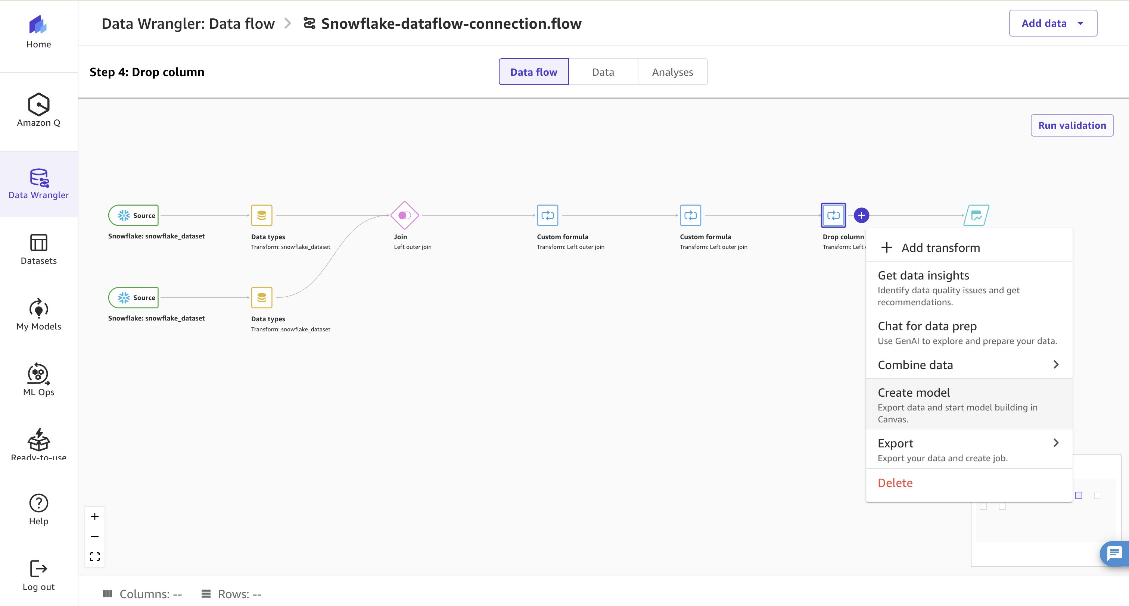1129x606 pixels.
Task: Choose Delete from the menu
Action: click(968, 483)
